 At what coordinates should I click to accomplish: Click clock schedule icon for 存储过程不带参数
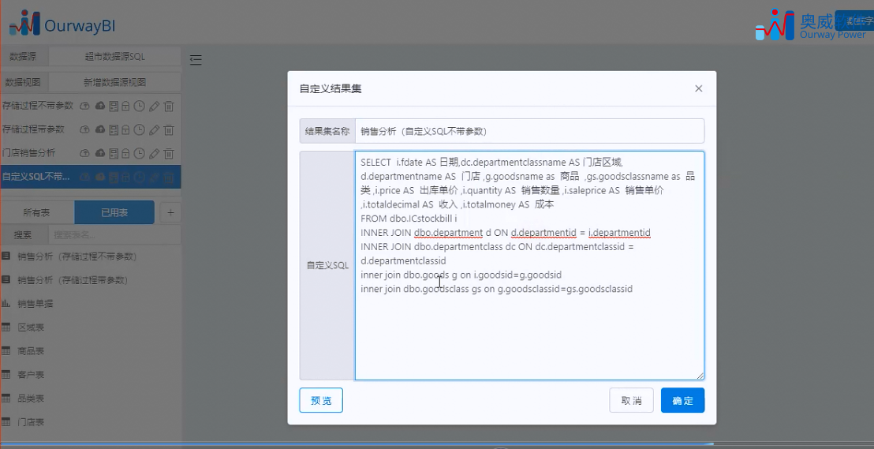[140, 106]
